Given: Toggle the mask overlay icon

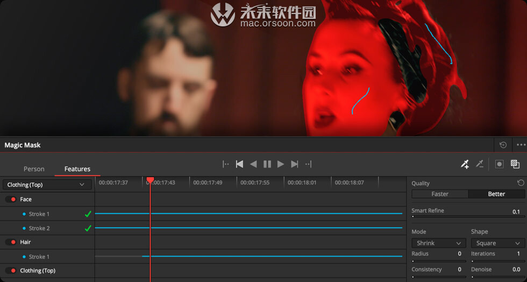Looking at the screenshot, I should [500, 164].
